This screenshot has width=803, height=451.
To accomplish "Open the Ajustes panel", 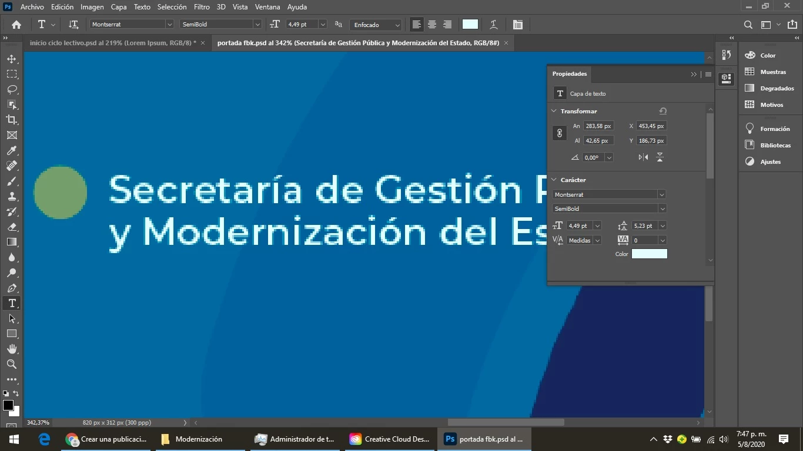I will click(x=771, y=161).
